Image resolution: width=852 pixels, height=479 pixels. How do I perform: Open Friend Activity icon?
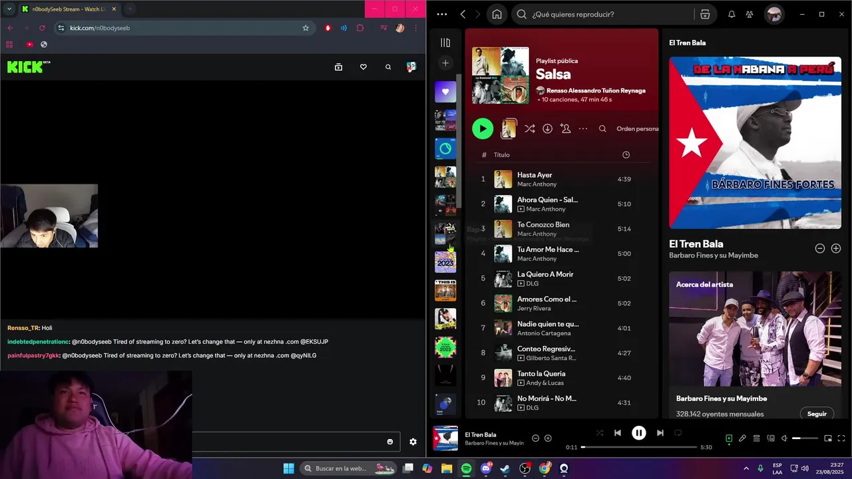tap(749, 15)
